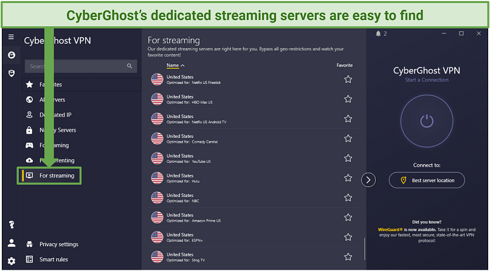This screenshot has height=271, width=490.
Task: Click the US flag for YouTube US
Action: pos(157,159)
